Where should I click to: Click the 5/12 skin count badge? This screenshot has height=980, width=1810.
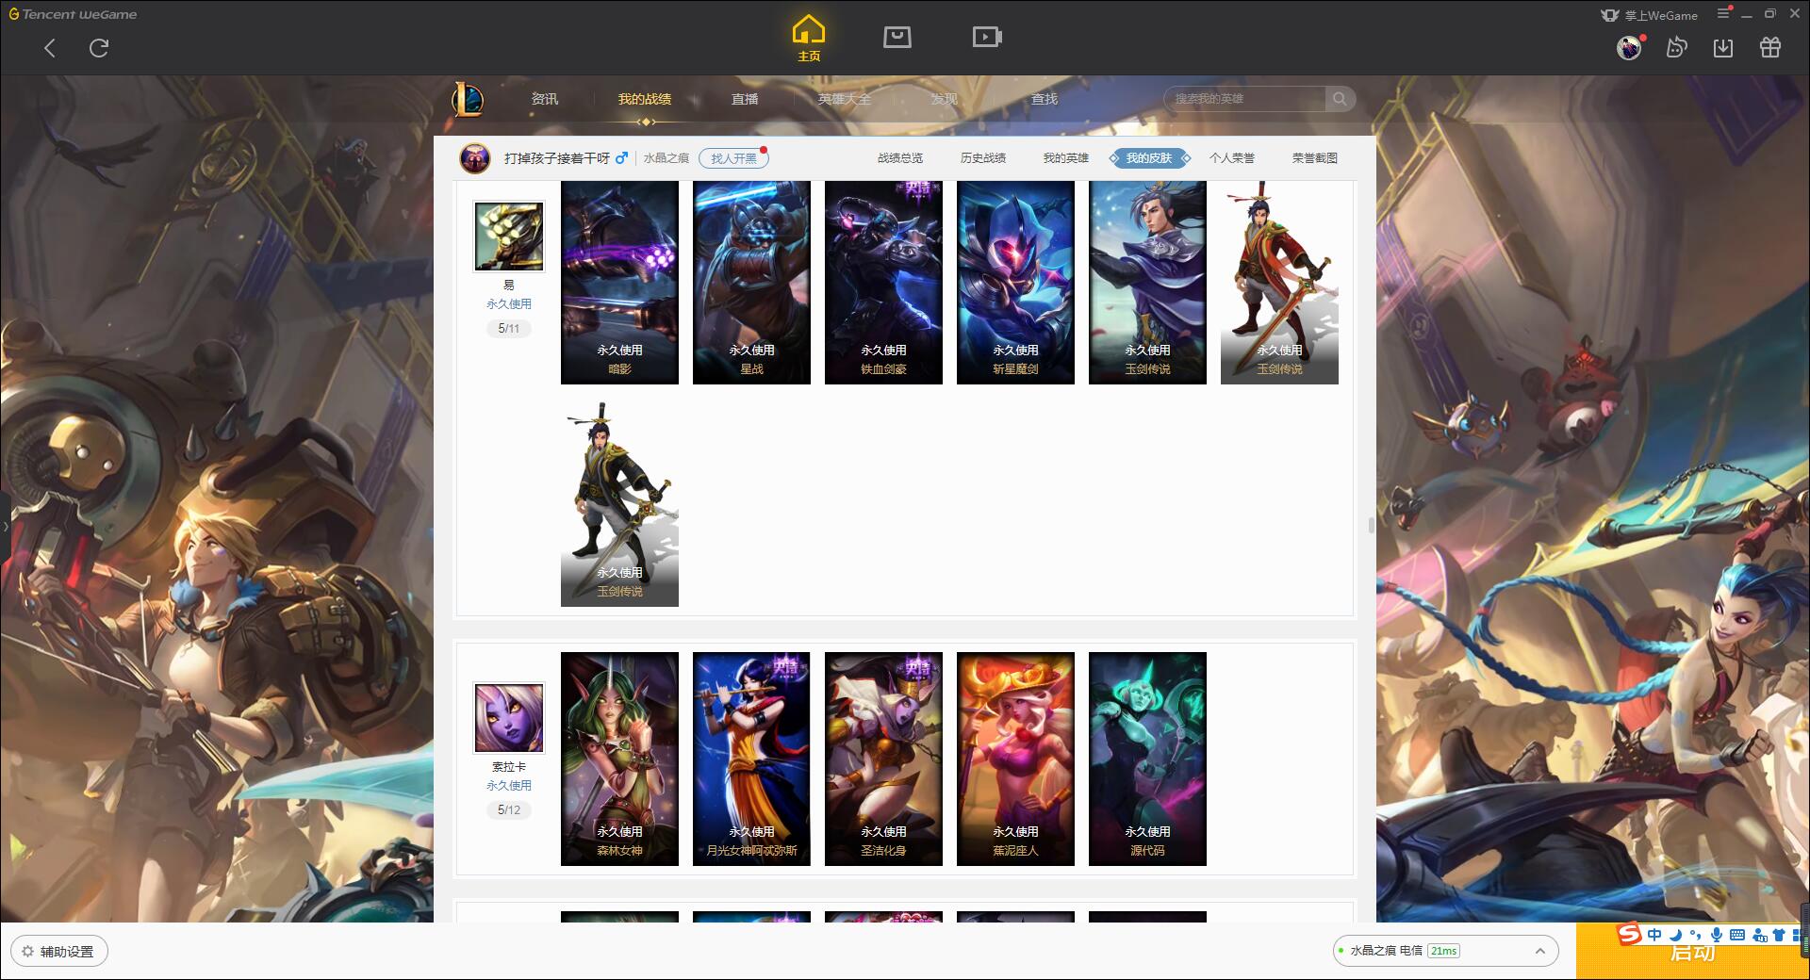pos(508,809)
